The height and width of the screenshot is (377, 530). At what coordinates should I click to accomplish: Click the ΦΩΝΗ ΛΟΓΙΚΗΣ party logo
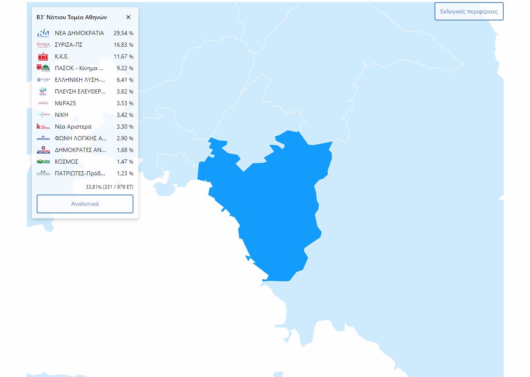point(43,138)
